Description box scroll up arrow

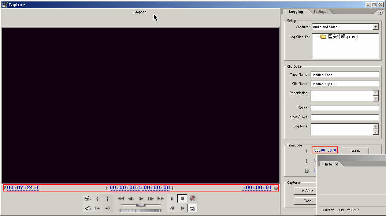[375, 93]
